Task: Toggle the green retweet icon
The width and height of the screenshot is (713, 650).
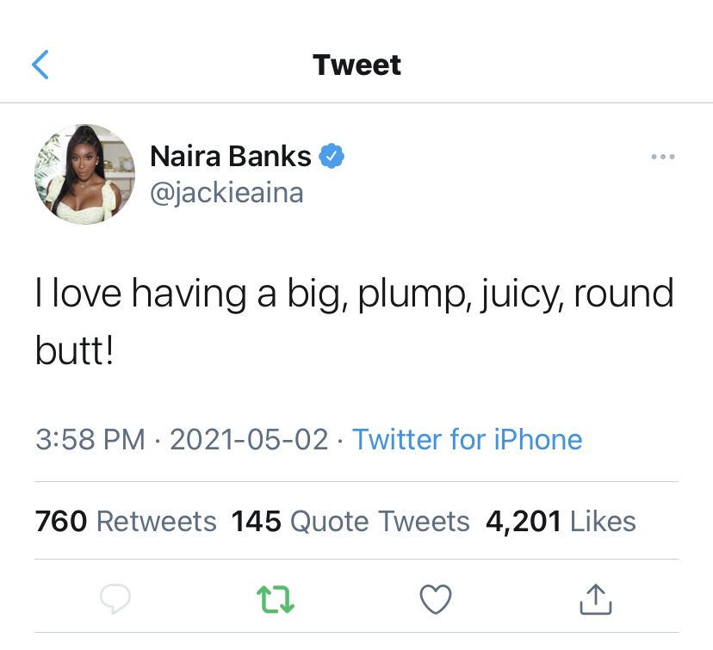Action: pos(276,599)
